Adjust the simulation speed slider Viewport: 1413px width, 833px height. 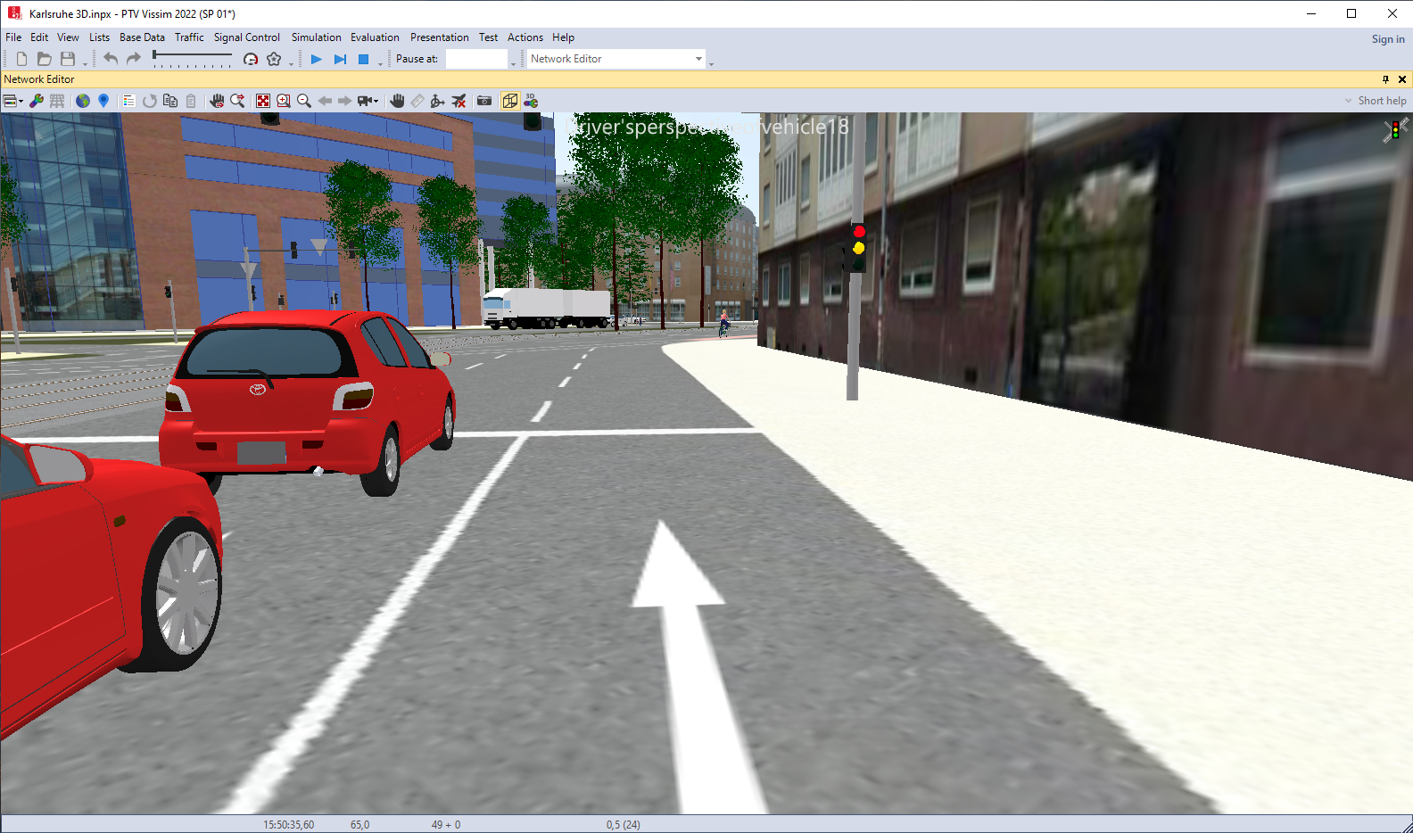click(x=192, y=56)
